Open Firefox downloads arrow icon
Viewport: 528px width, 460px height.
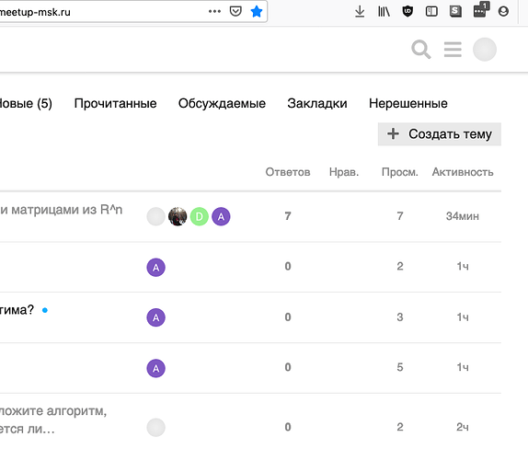pyautogui.click(x=360, y=11)
